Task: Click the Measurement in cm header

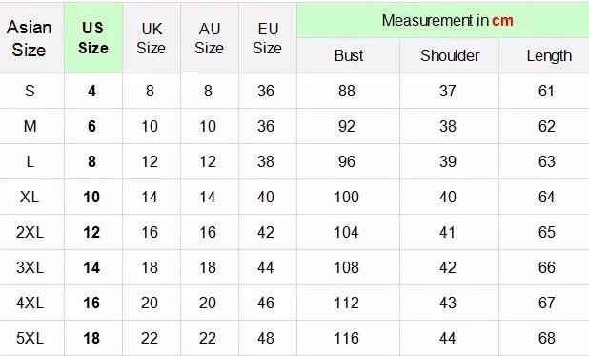Action: (447, 20)
